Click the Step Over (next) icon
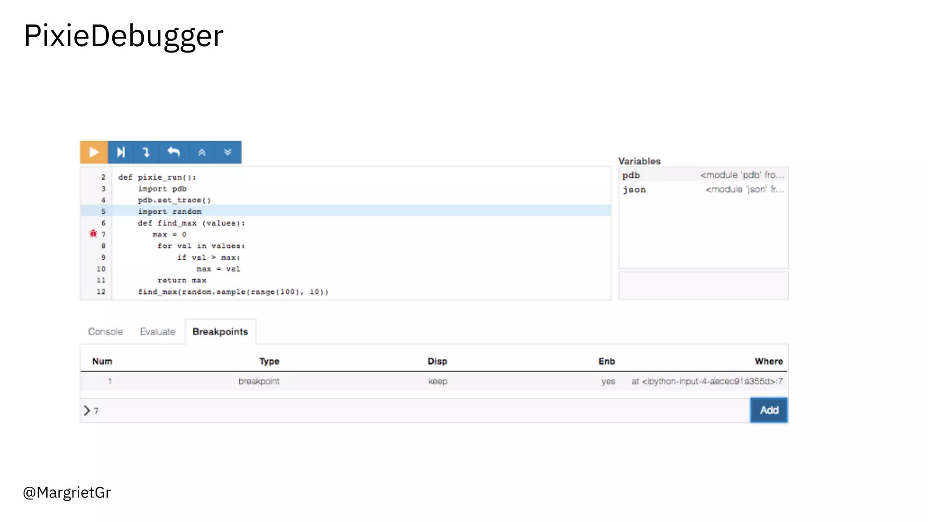928x522 pixels. [x=121, y=152]
